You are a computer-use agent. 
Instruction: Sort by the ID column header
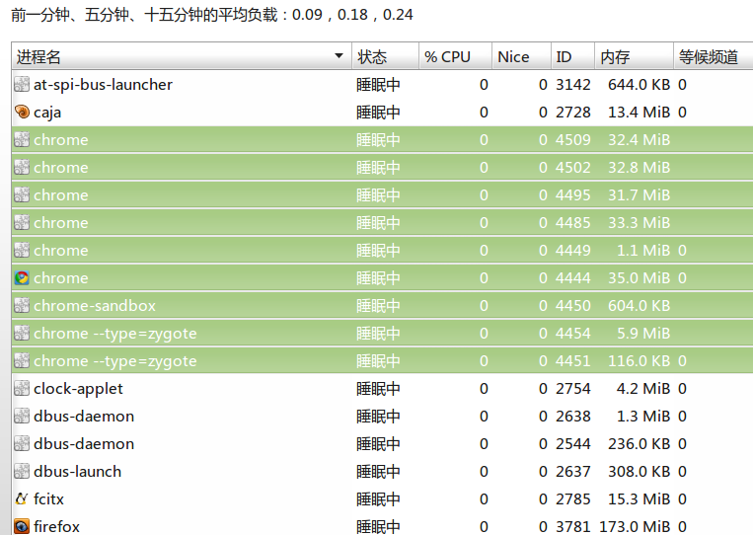(572, 56)
